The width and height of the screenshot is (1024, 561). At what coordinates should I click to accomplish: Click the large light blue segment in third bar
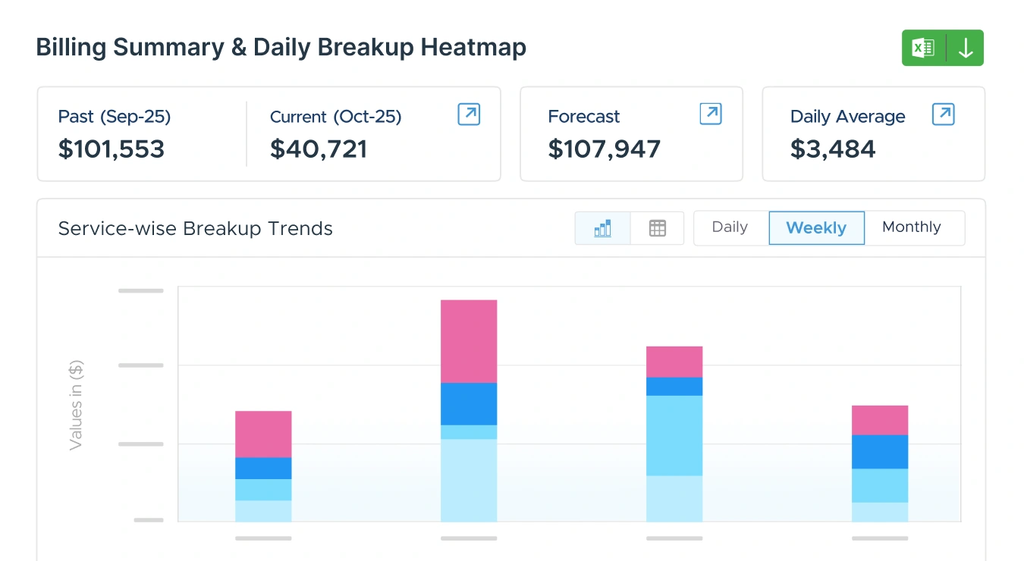[674, 435]
